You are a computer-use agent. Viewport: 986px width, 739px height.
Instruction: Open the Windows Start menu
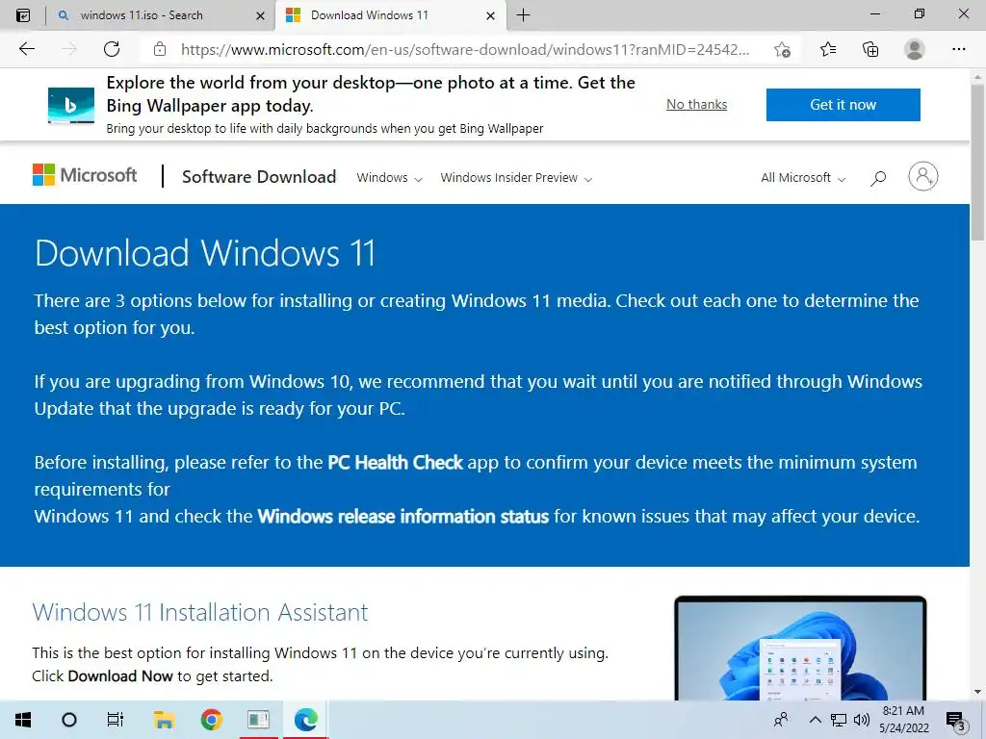[23, 720]
